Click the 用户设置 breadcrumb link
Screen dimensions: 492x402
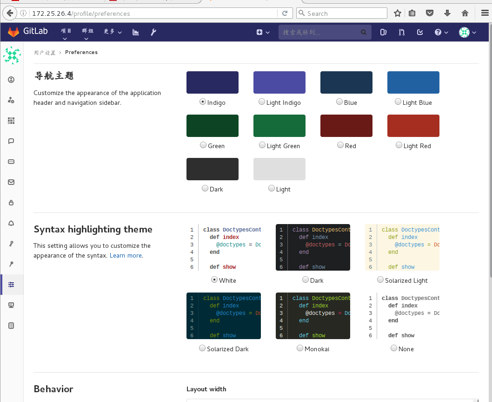click(x=45, y=53)
